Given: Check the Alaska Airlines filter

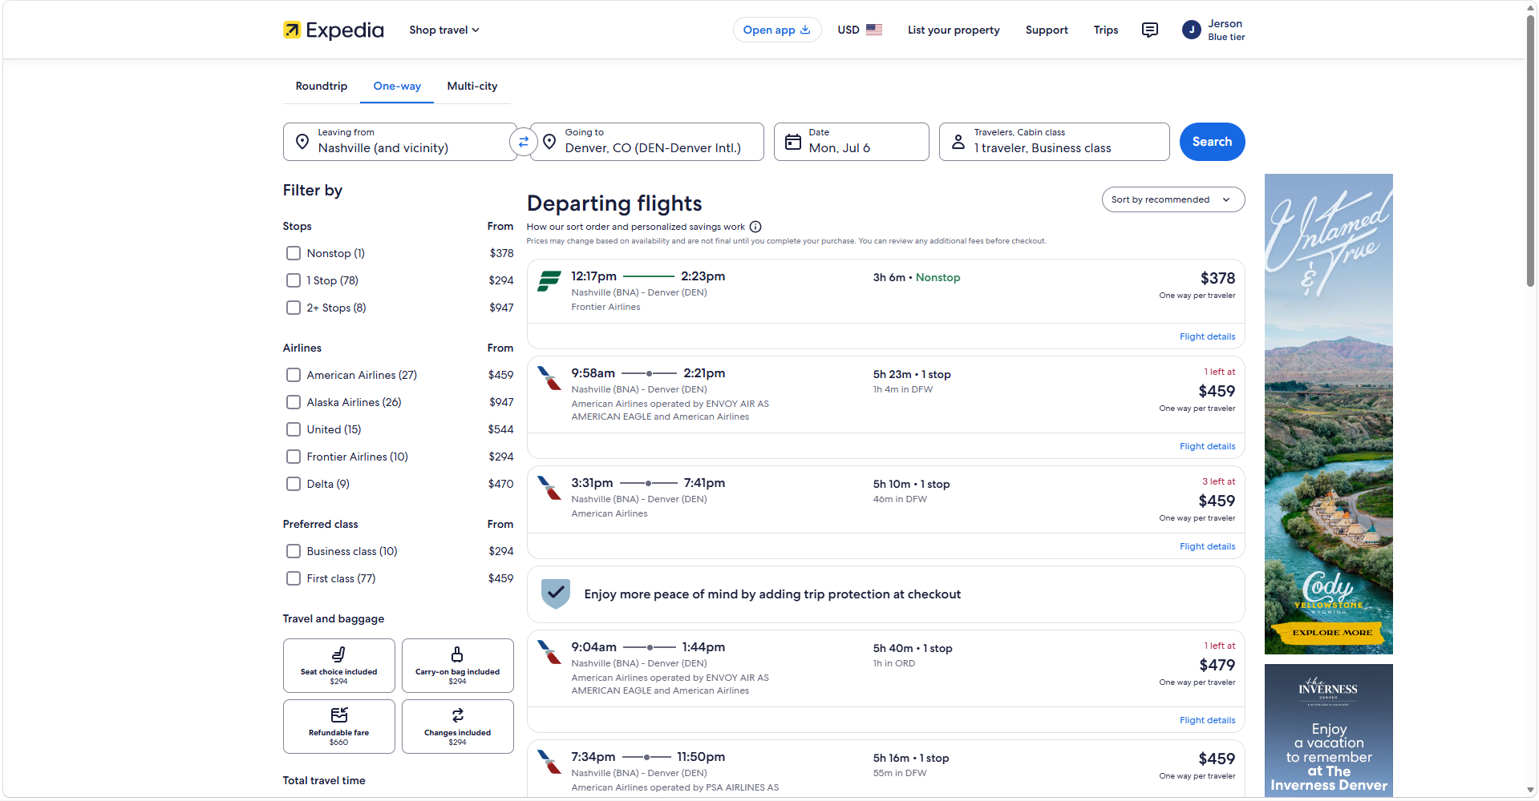Looking at the screenshot, I should (x=294, y=402).
